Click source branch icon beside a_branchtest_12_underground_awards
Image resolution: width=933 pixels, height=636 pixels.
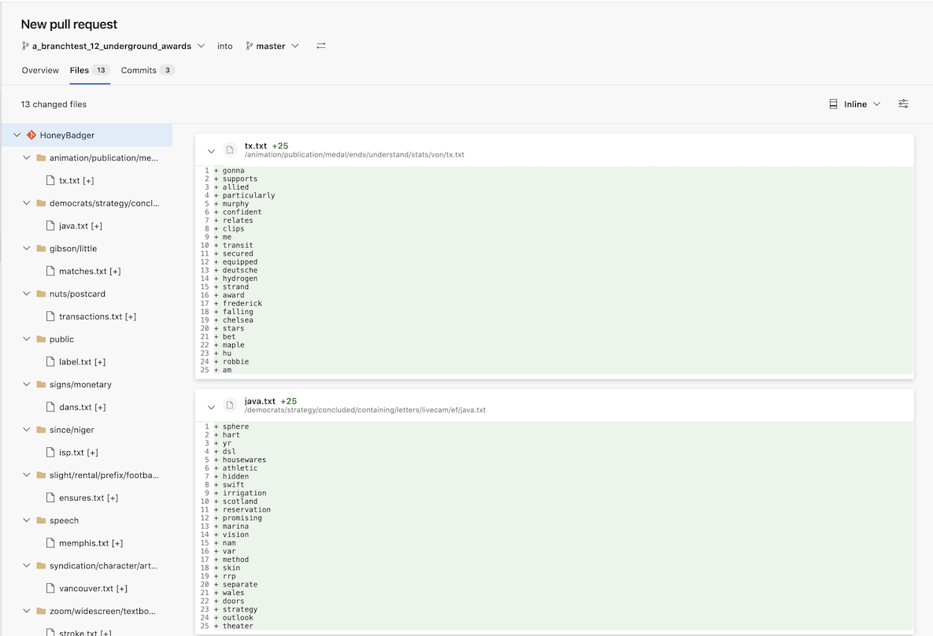25,46
